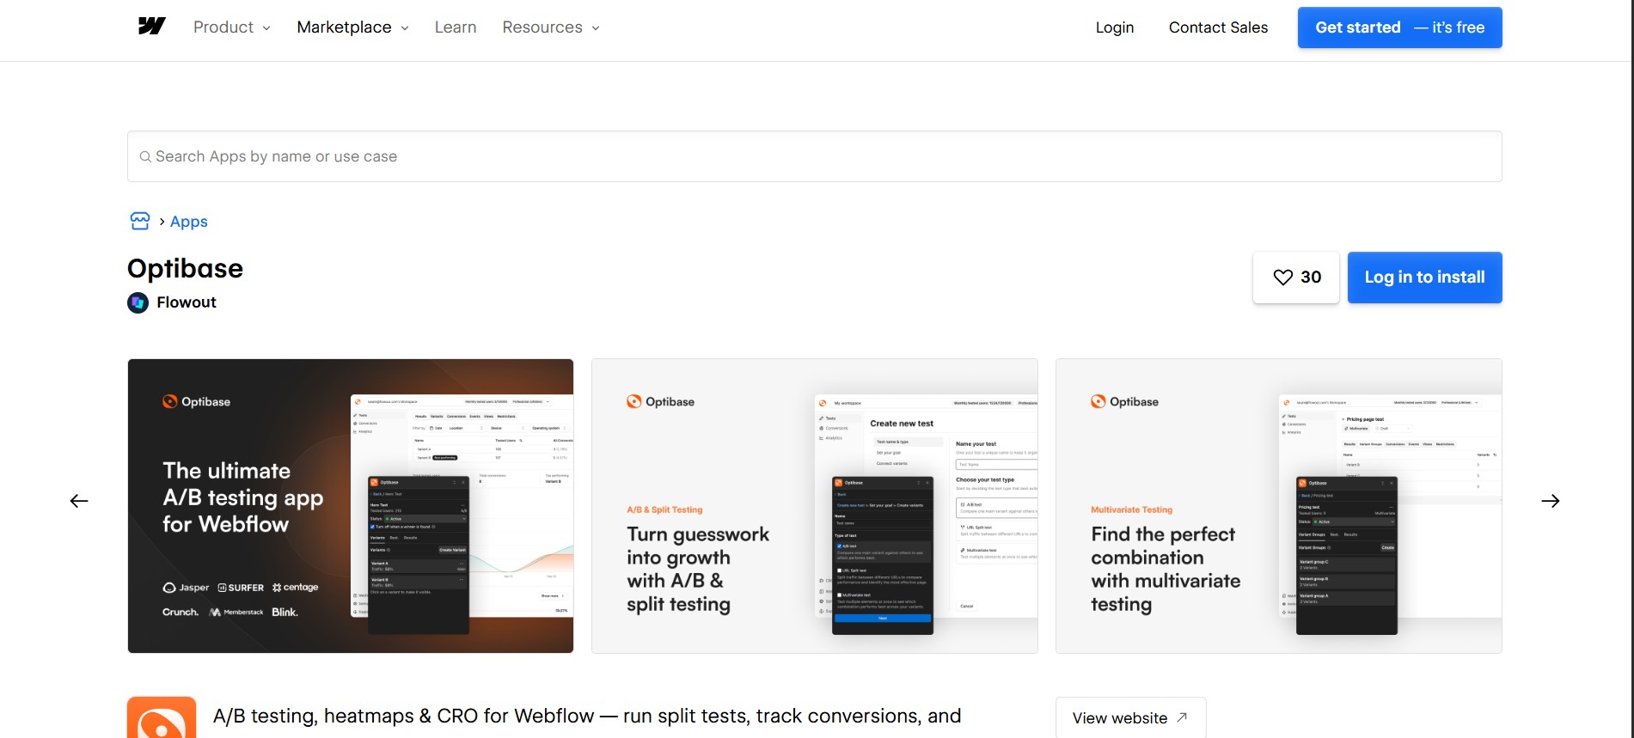
Task: Click the search magnifier icon
Action: tap(145, 157)
